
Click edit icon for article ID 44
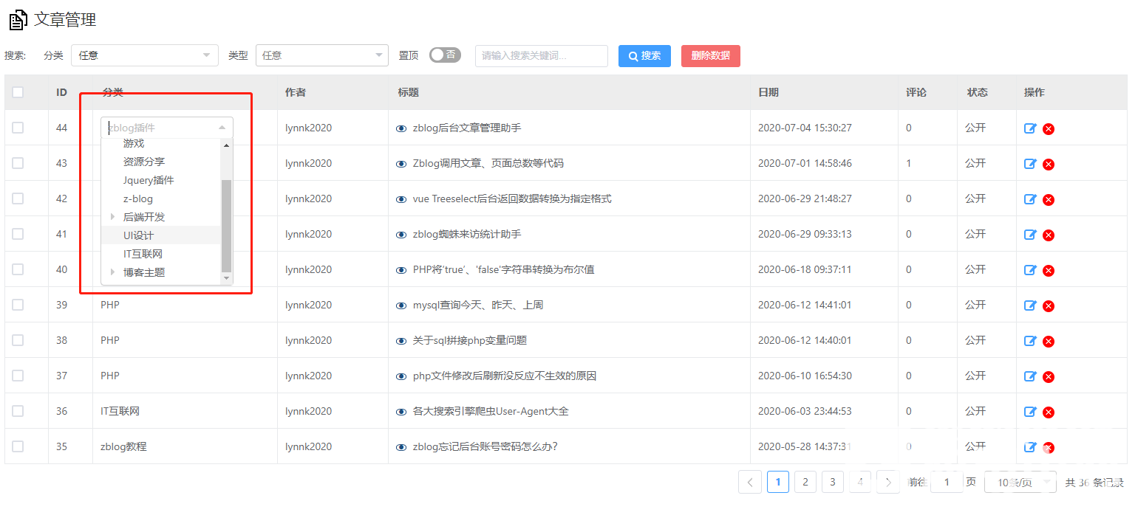click(x=1030, y=128)
